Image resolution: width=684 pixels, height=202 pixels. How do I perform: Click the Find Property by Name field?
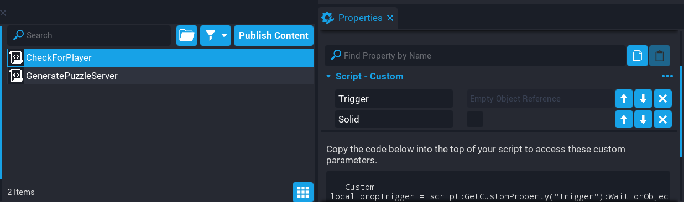point(475,56)
